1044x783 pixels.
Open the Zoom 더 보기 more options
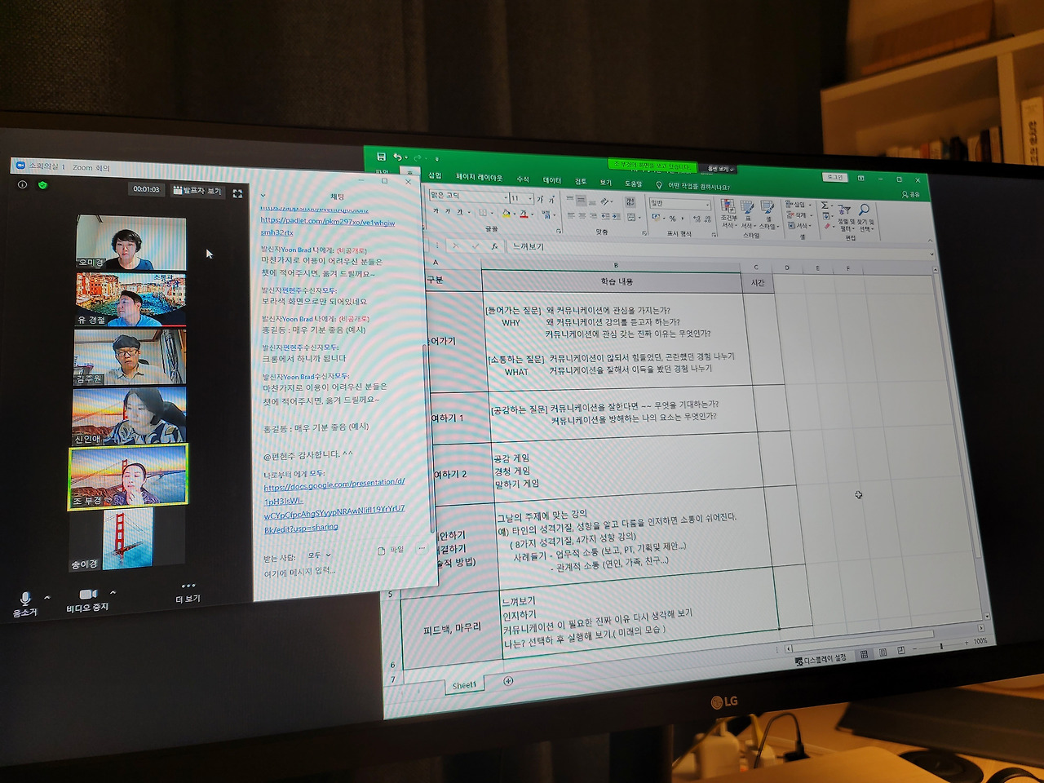(188, 592)
